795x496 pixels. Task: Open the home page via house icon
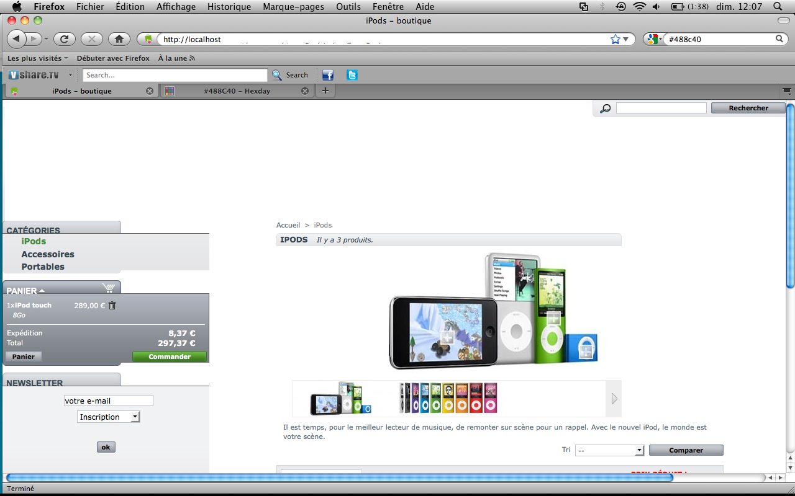coord(119,39)
